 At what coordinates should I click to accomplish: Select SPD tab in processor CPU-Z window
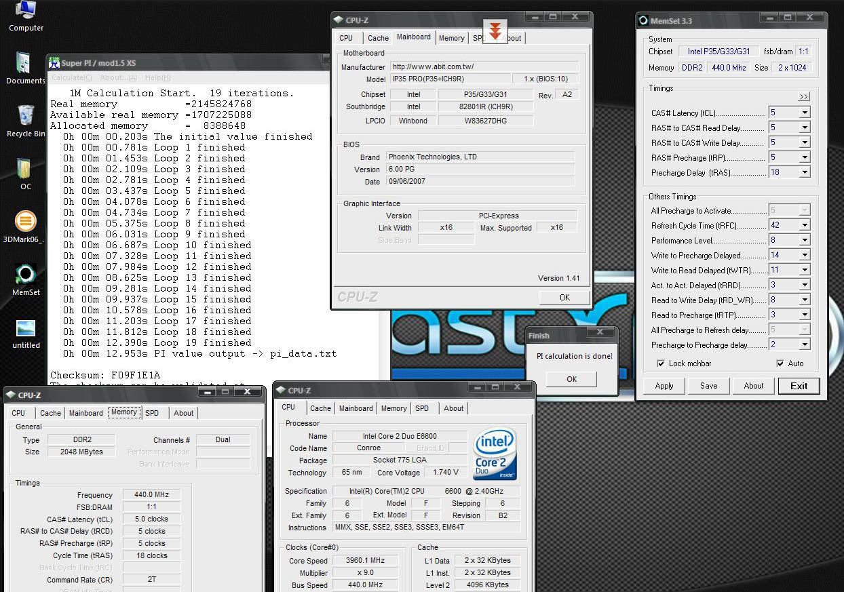pyautogui.click(x=422, y=408)
